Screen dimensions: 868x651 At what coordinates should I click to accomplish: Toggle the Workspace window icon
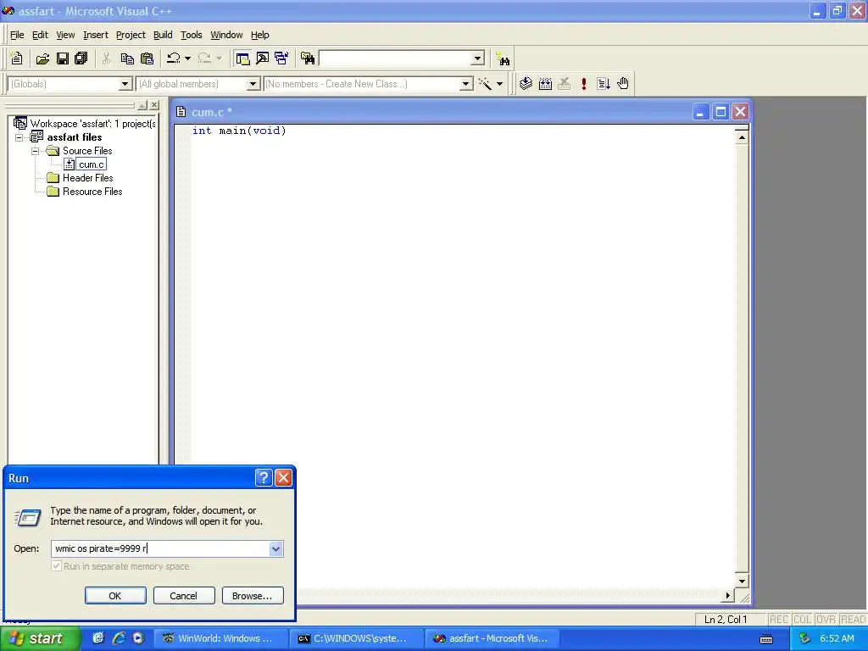(x=242, y=58)
